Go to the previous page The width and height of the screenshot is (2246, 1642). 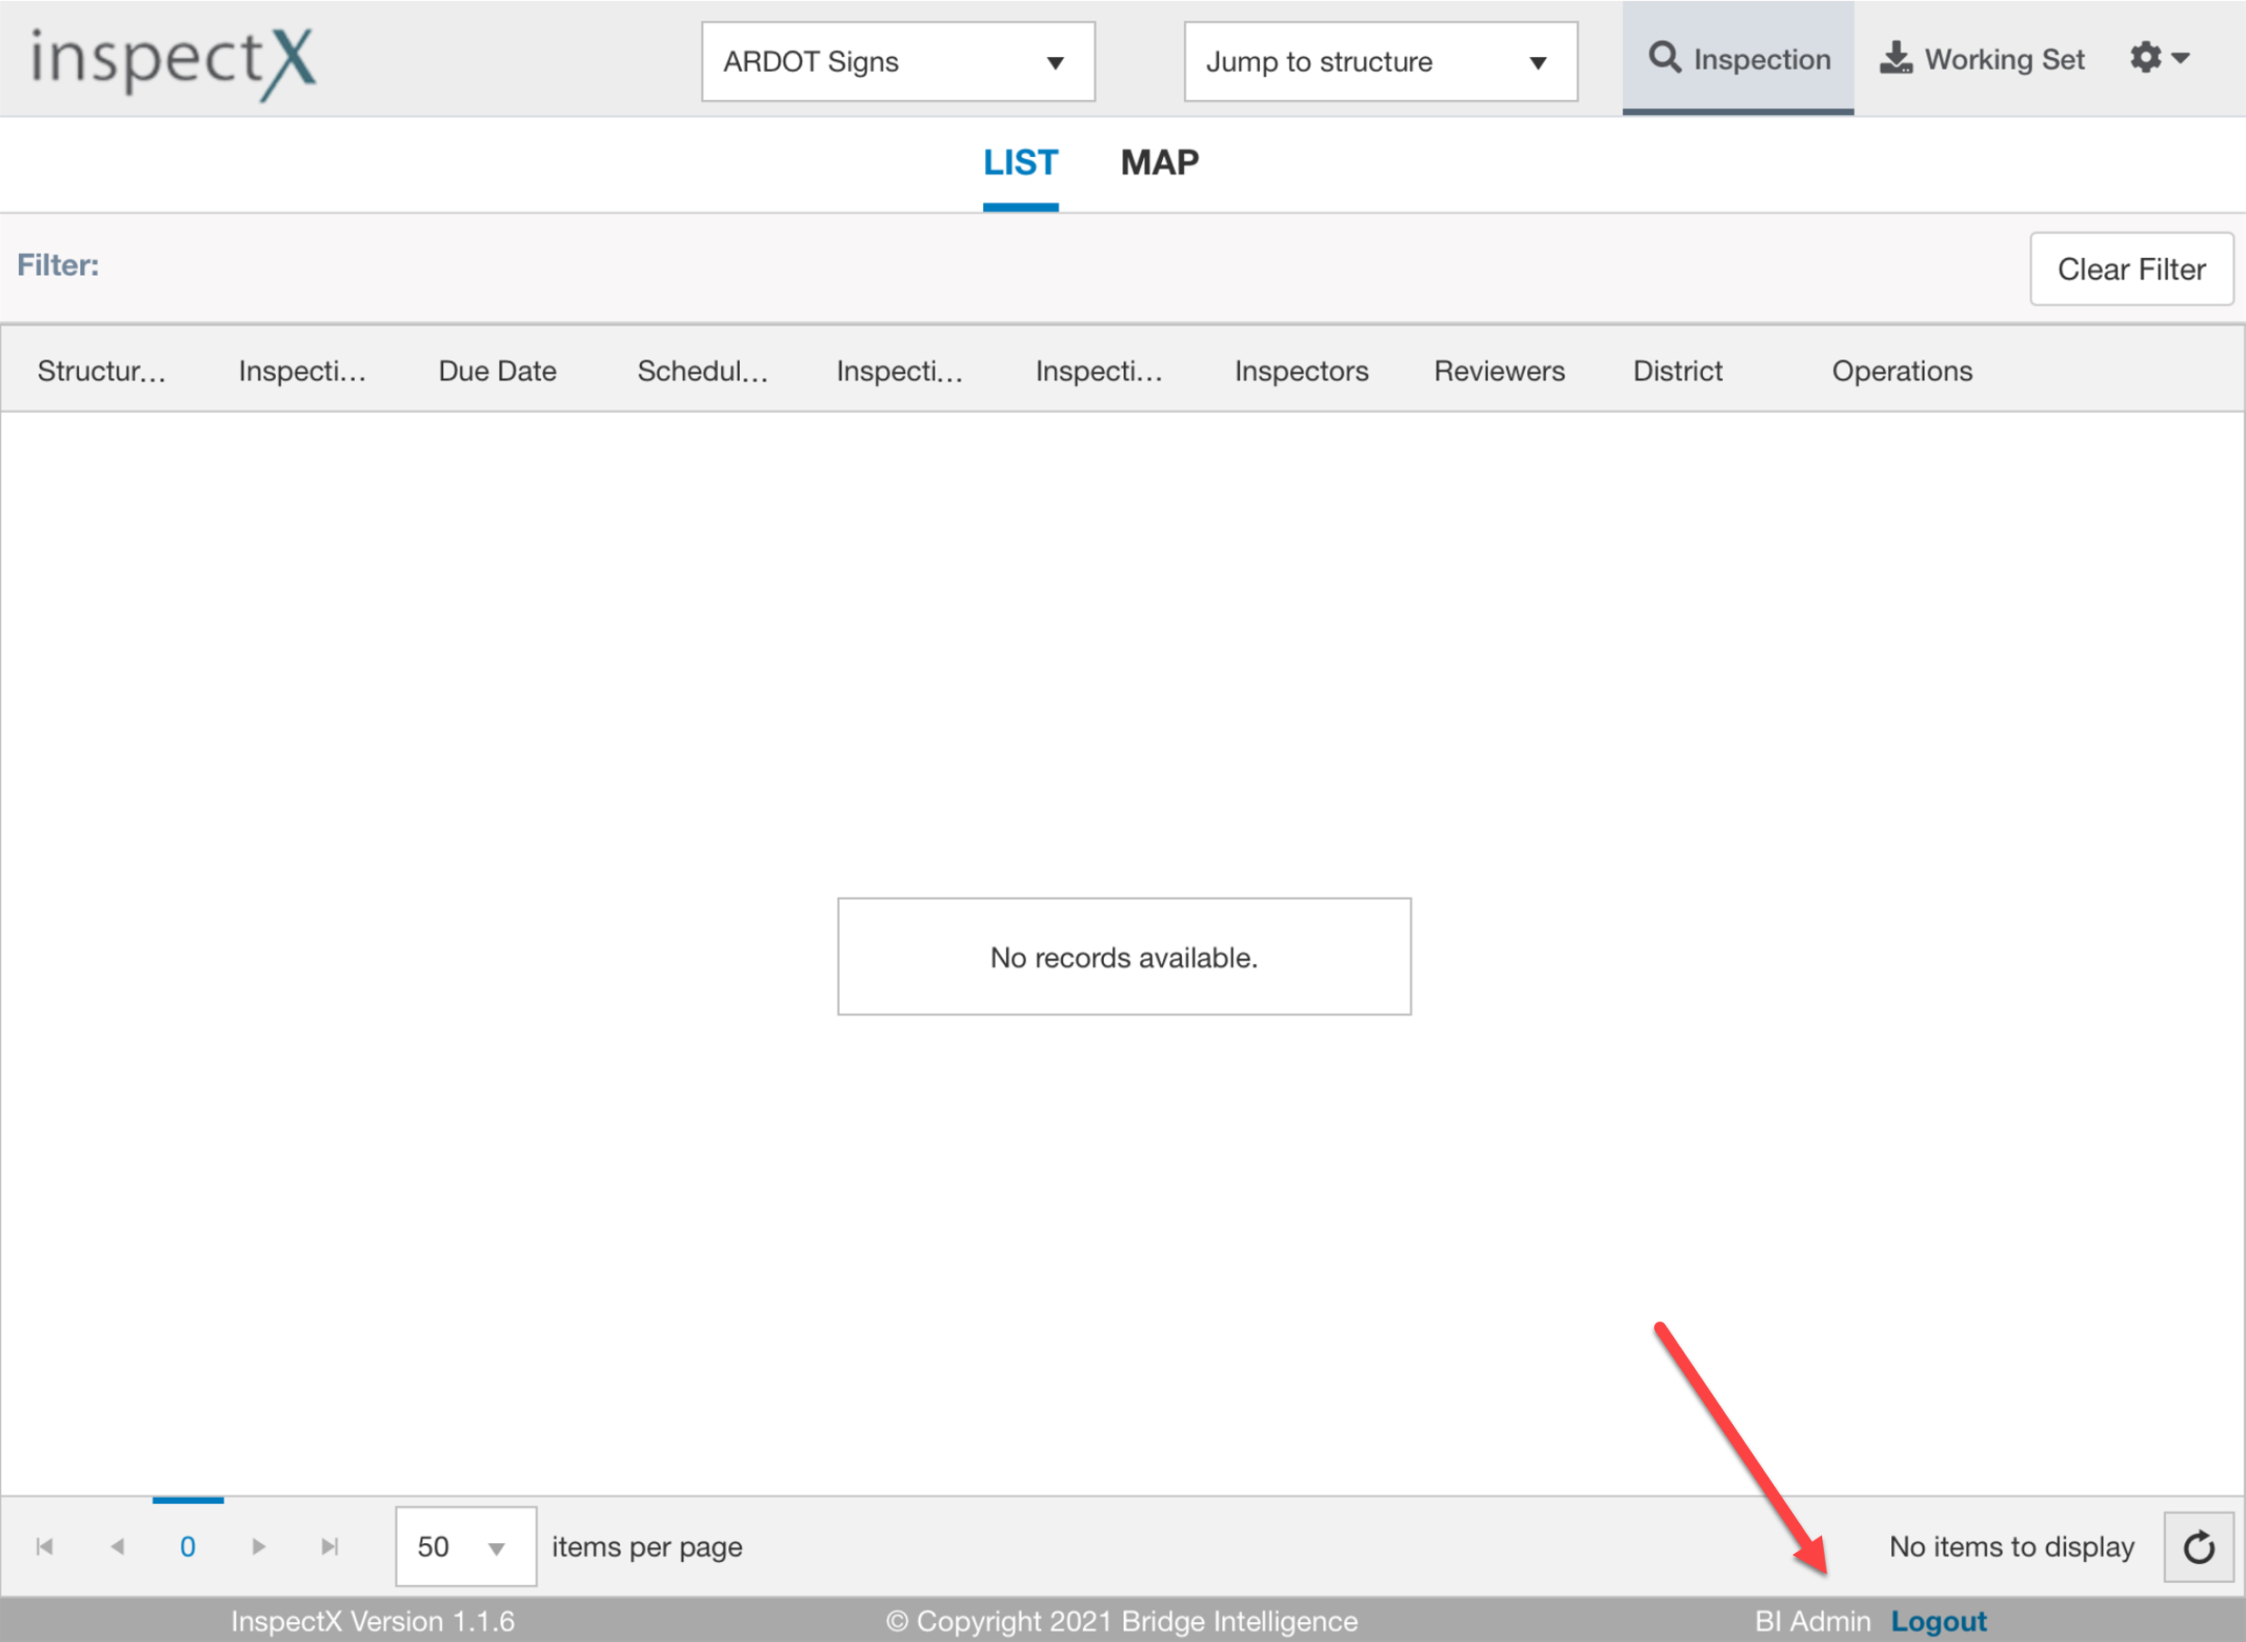pos(117,1547)
